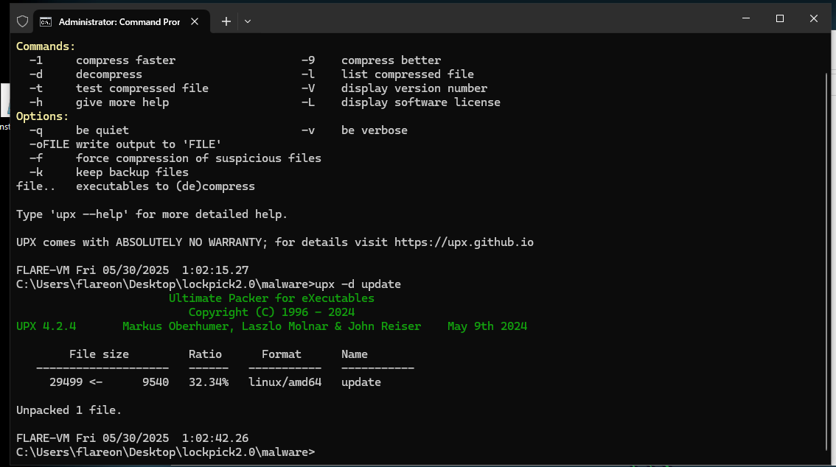Click the URL https://upx.github.io
The image size is (836, 467).
click(464, 242)
